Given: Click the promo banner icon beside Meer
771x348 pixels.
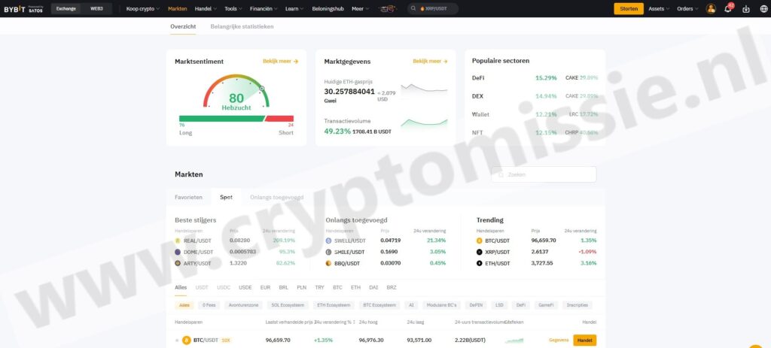Looking at the screenshot, I should pos(387,9).
